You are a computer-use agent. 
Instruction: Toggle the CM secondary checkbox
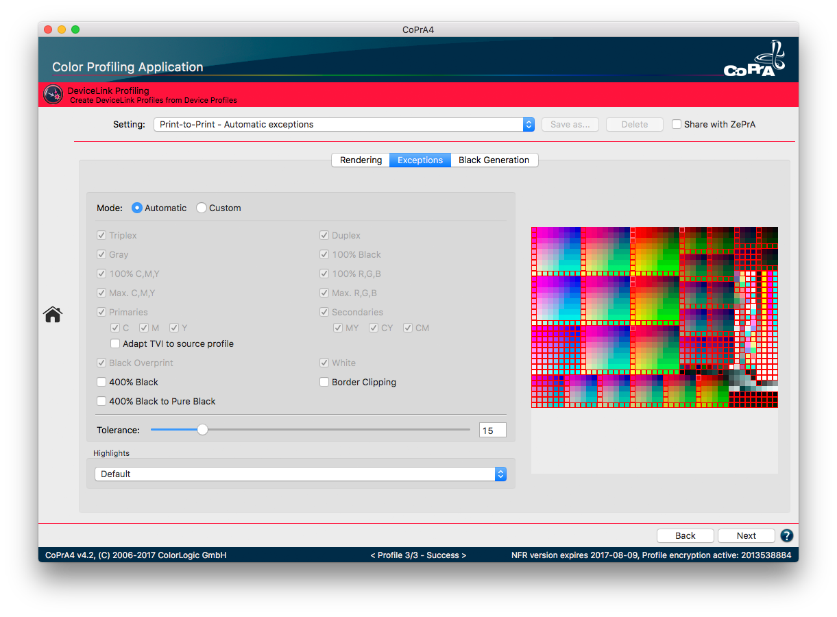point(408,328)
